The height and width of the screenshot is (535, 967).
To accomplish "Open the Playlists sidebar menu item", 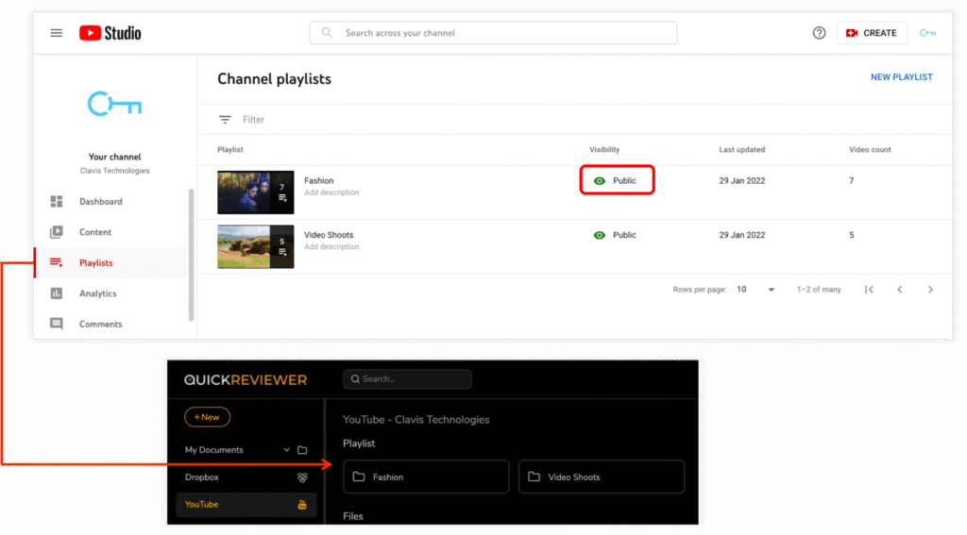I will (x=95, y=263).
